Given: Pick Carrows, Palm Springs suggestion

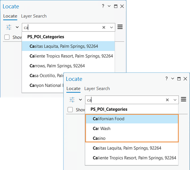Looking at the screenshot, I should pos(68,66).
